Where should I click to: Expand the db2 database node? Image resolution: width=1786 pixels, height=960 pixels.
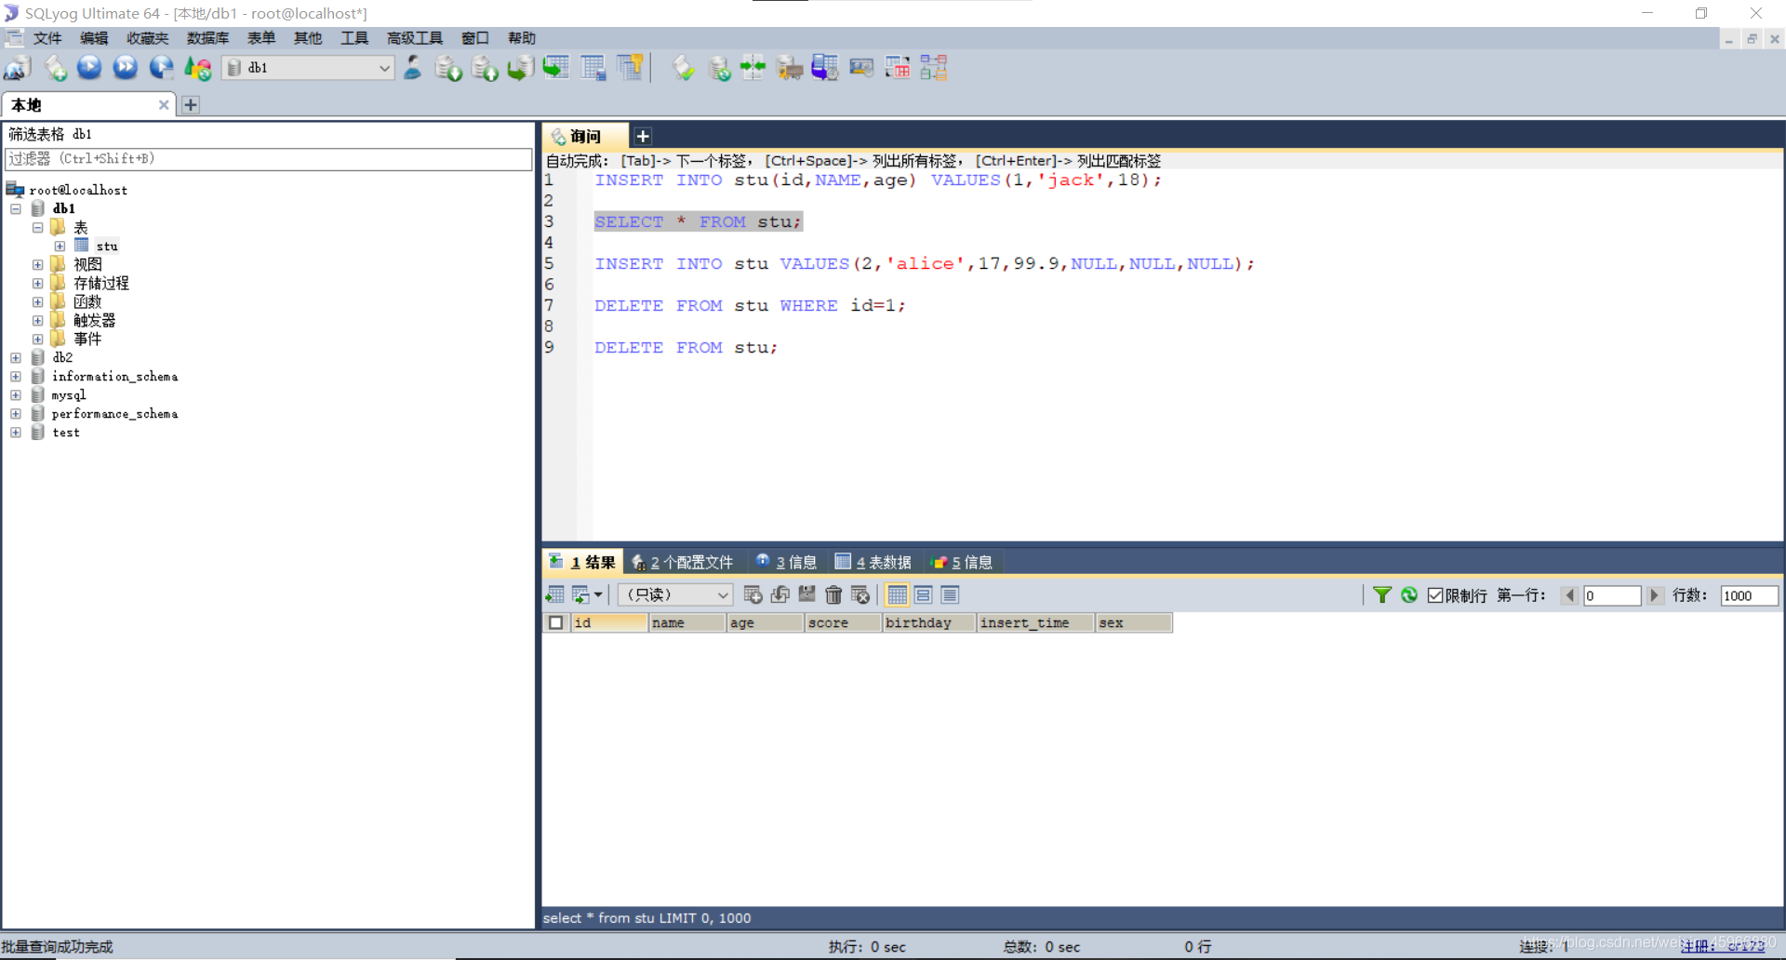[16, 358]
